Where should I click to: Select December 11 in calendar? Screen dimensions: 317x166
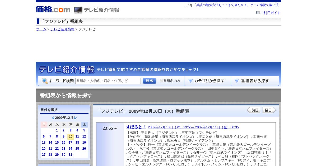point(77,136)
